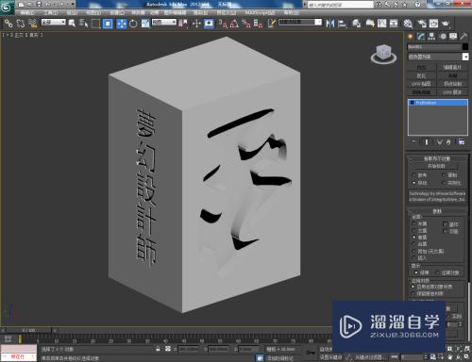
Task: Open Edit Named Selection Sets
Action: click(272, 24)
